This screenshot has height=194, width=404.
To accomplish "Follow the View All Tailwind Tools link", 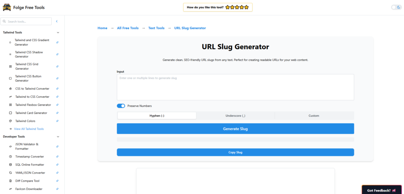I will click(29, 129).
